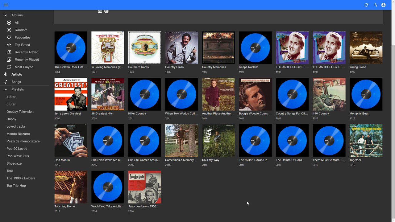Image resolution: width=395 pixels, height=222 pixels.
Task: Open The Golden Rock Hits album cover
Action: coord(71,48)
